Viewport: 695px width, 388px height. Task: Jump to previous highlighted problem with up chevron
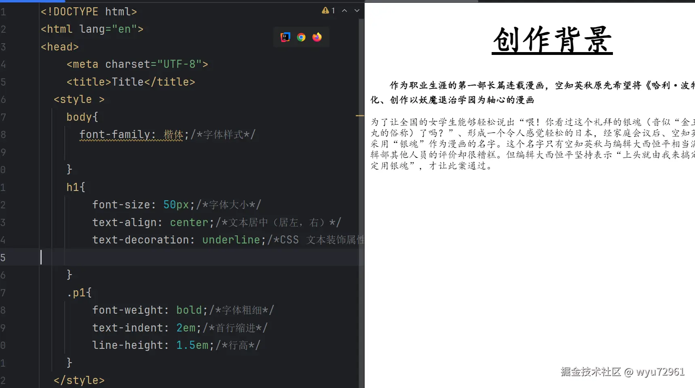pyautogui.click(x=344, y=10)
